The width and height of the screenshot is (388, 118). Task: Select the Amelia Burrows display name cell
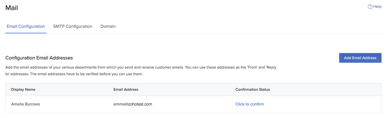pyautogui.click(x=25, y=104)
